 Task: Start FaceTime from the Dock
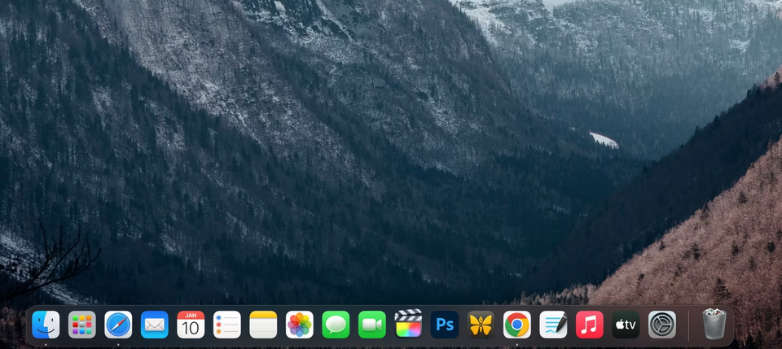[x=372, y=325]
